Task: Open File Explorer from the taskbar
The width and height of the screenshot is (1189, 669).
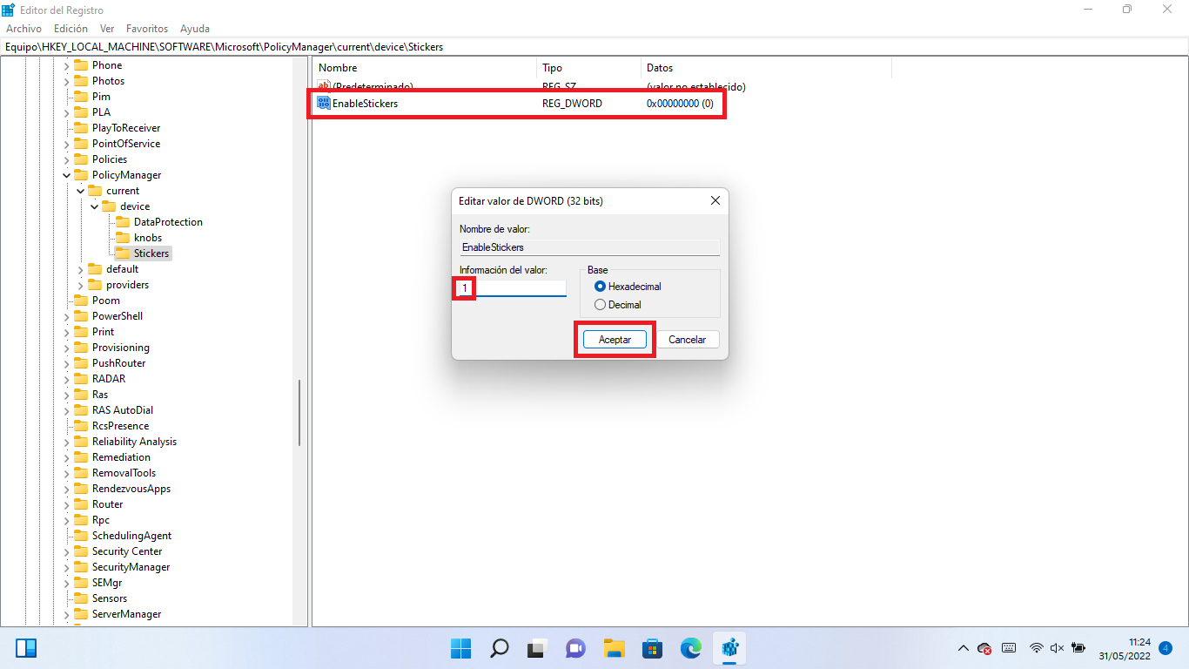Action: [x=615, y=648]
